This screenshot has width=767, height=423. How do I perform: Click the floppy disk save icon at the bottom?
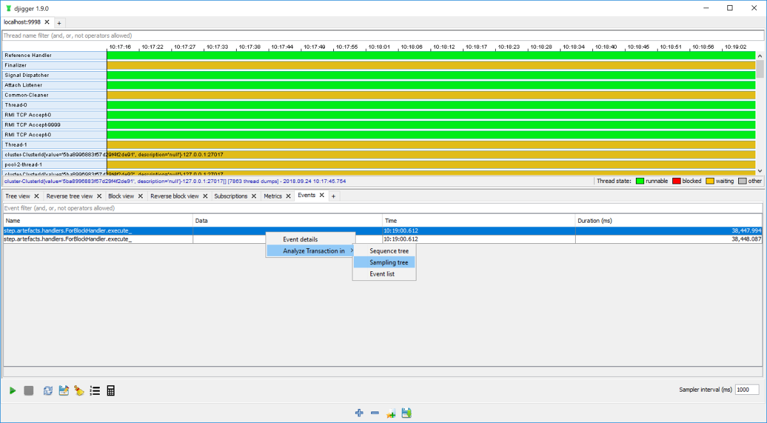tap(406, 413)
